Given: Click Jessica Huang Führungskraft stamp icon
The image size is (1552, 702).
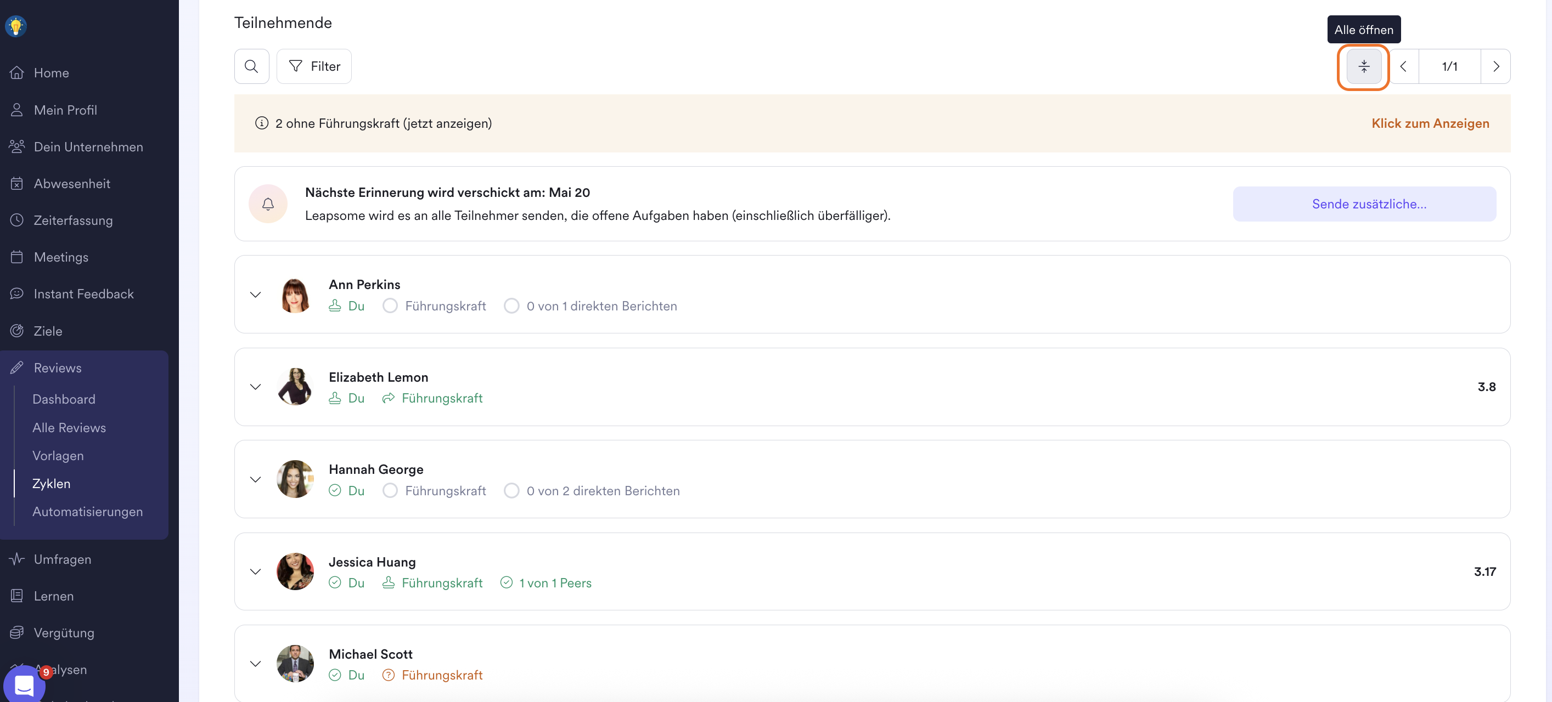Looking at the screenshot, I should tap(389, 583).
